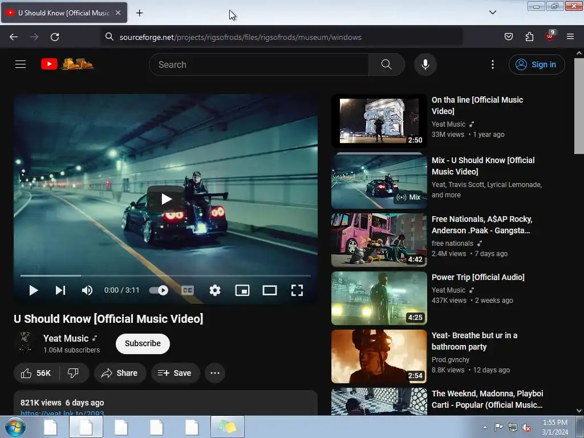Click the page vertical scrollbar thumb
This screenshot has width=584, height=438.
[579, 106]
